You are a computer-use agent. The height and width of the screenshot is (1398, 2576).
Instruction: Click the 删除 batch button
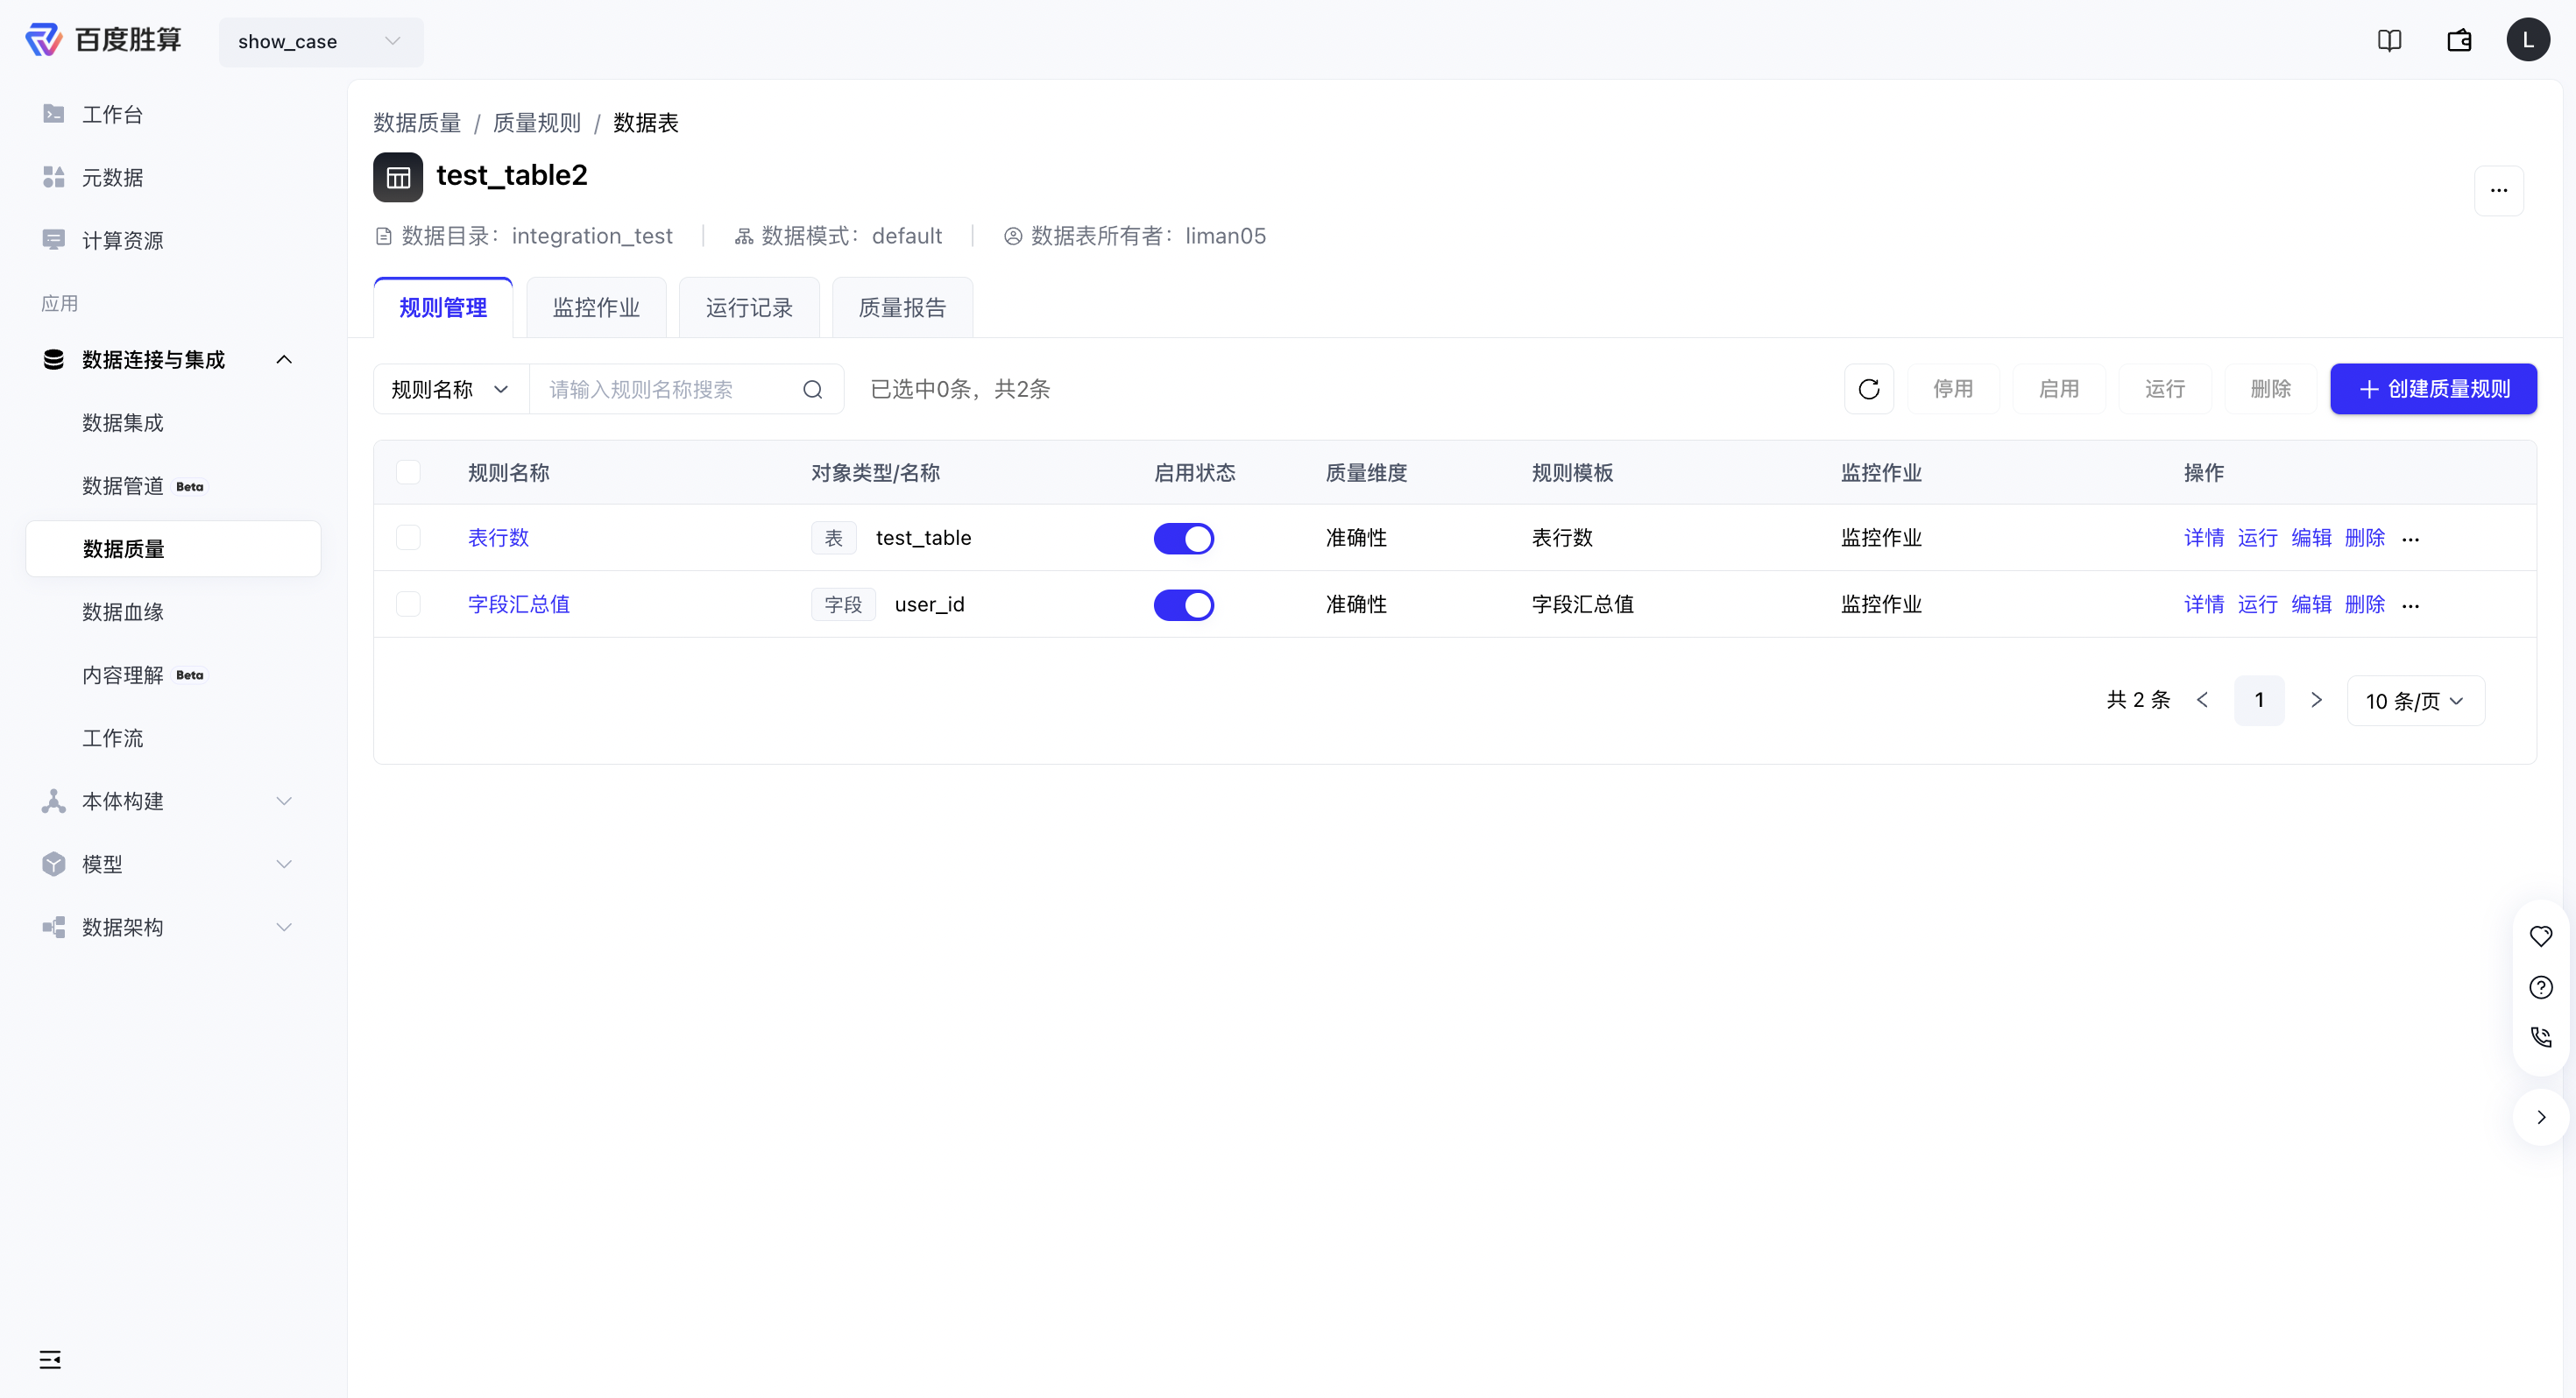2270,389
